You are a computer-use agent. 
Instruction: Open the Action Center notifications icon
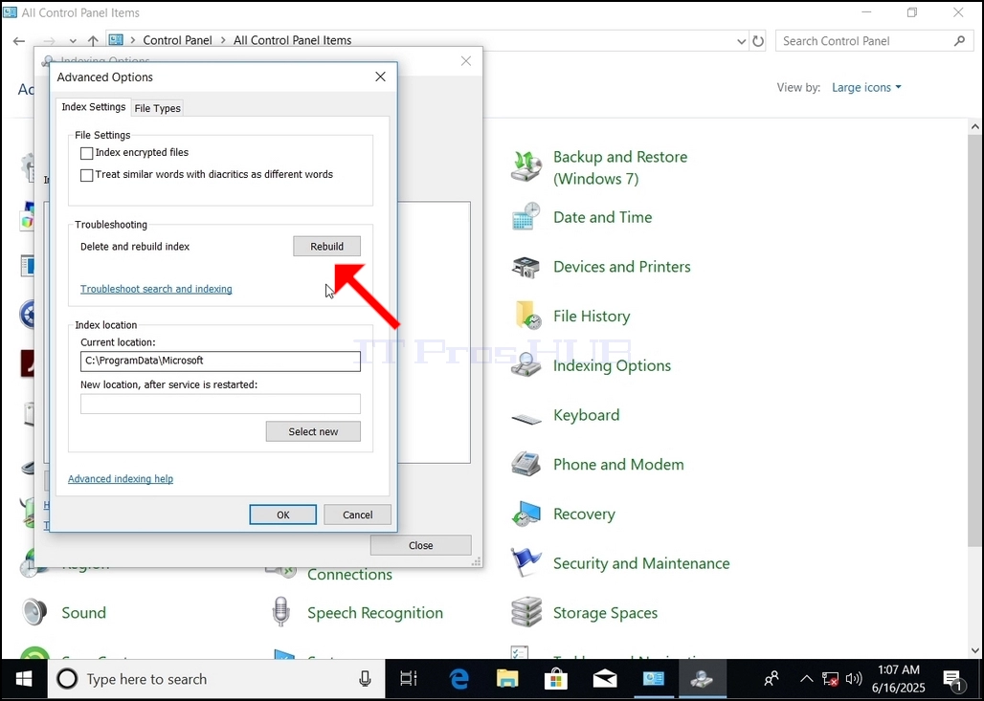coord(952,679)
